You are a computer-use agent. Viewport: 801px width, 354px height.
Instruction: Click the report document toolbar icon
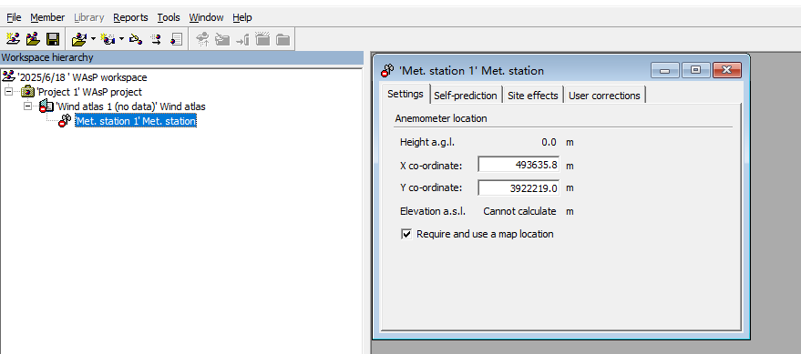coord(176,39)
